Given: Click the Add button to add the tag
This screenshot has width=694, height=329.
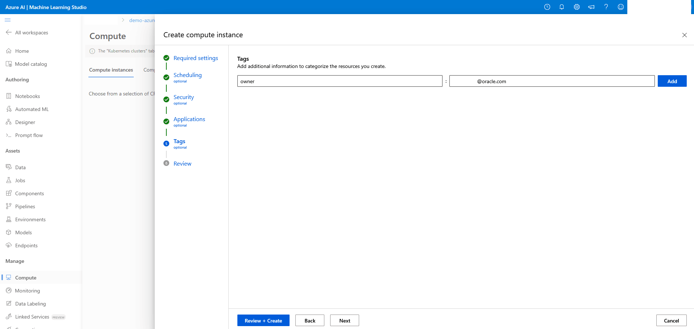Looking at the screenshot, I should pos(672,81).
